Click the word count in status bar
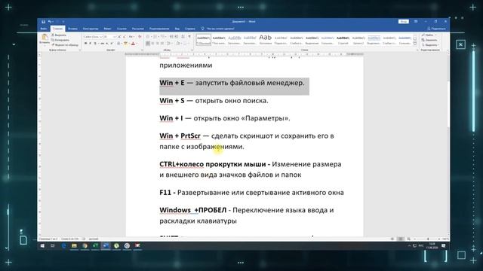This screenshot has width=483, height=271. pyautogui.click(x=70, y=239)
